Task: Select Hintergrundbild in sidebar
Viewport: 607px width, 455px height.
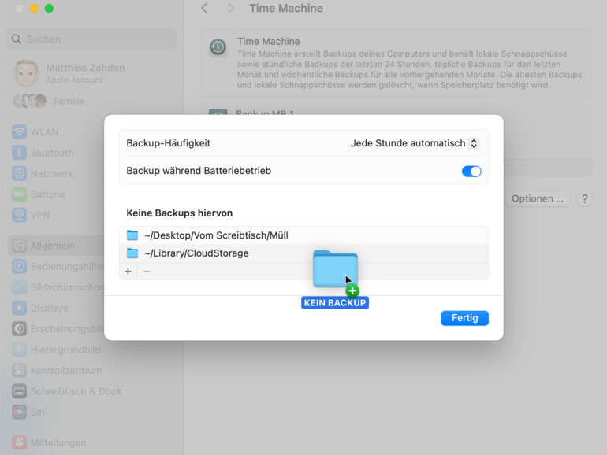Action: (x=65, y=350)
